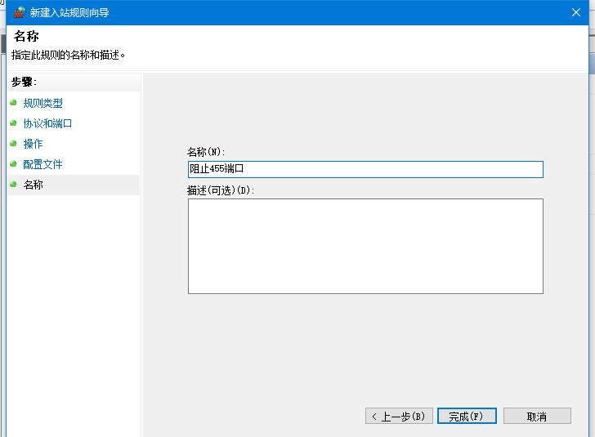Open the 协议和端口 step
This screenshot has height=437, width=595.
pyautogui.click(x=47, y=123)
